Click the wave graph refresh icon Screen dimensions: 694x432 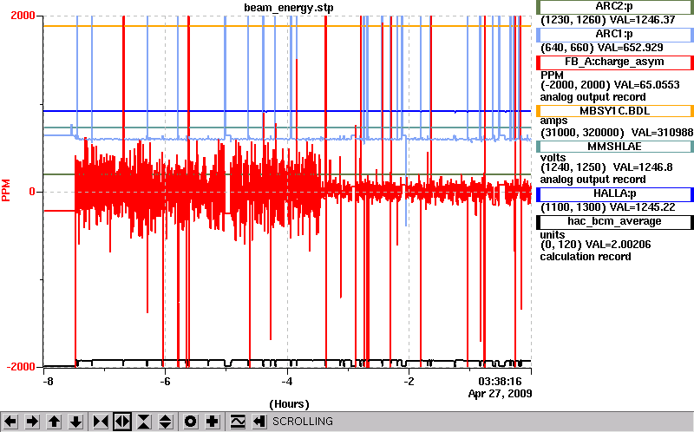point(237,422)
